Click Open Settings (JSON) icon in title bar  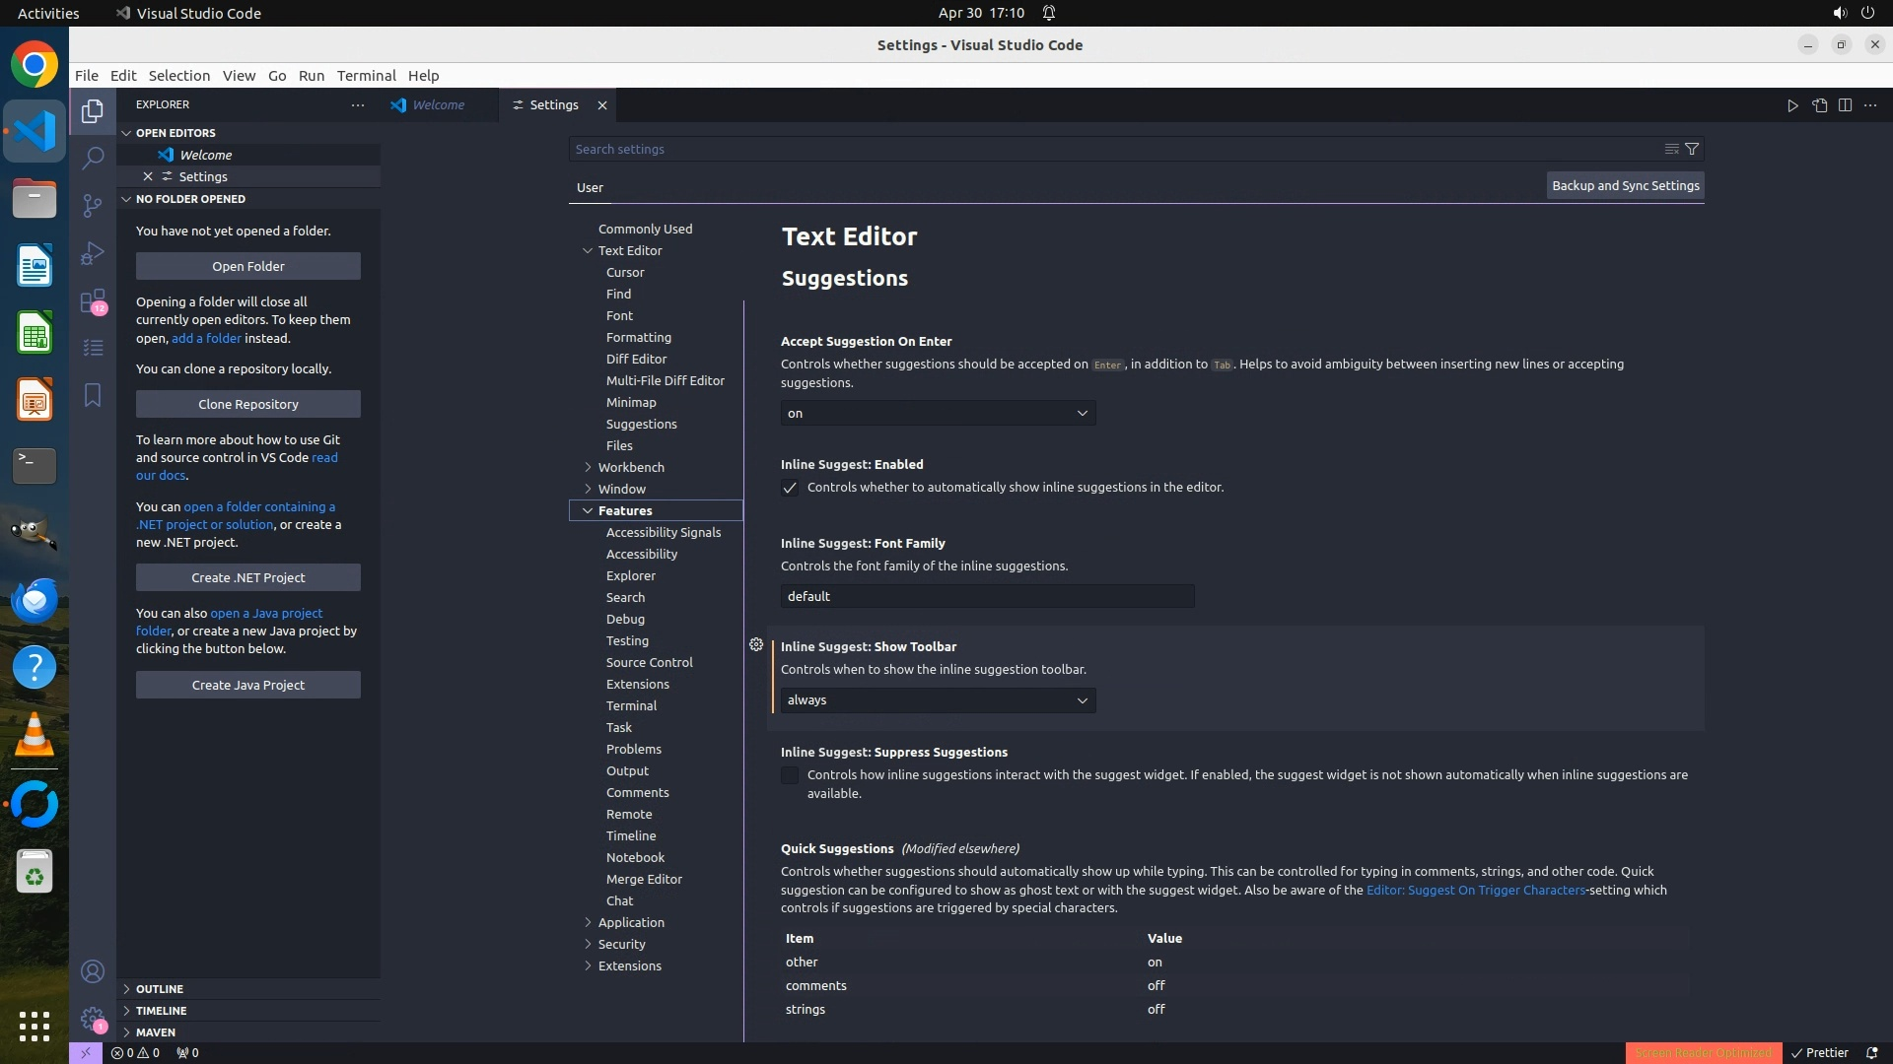point(1819,105)
